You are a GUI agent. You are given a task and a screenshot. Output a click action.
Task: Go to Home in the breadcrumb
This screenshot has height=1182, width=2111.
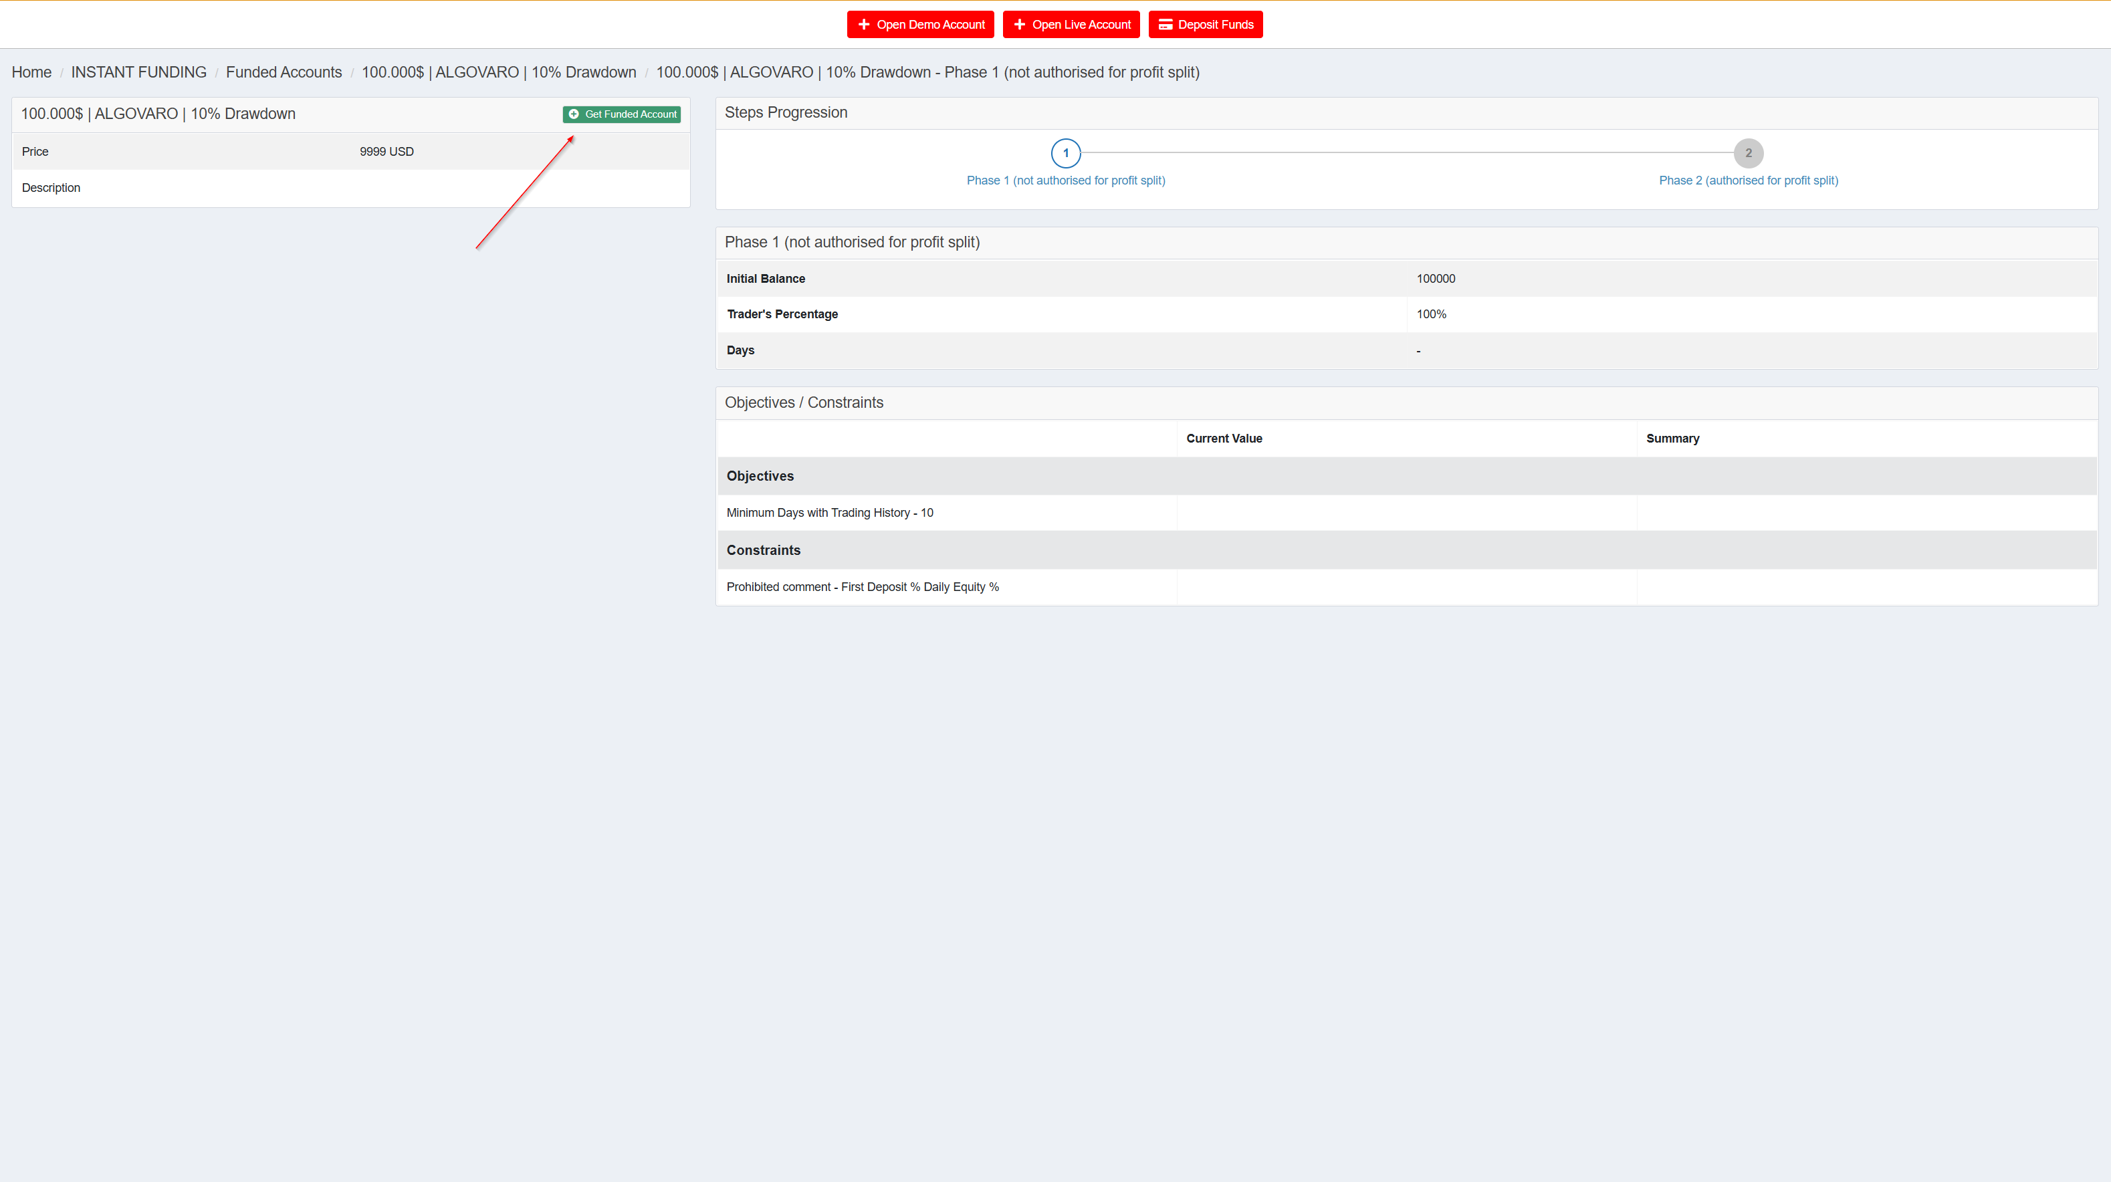[31, 72]
